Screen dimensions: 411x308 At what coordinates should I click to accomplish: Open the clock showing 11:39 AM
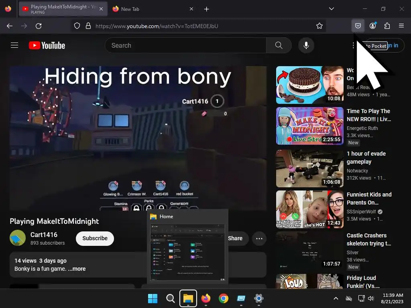392,298
